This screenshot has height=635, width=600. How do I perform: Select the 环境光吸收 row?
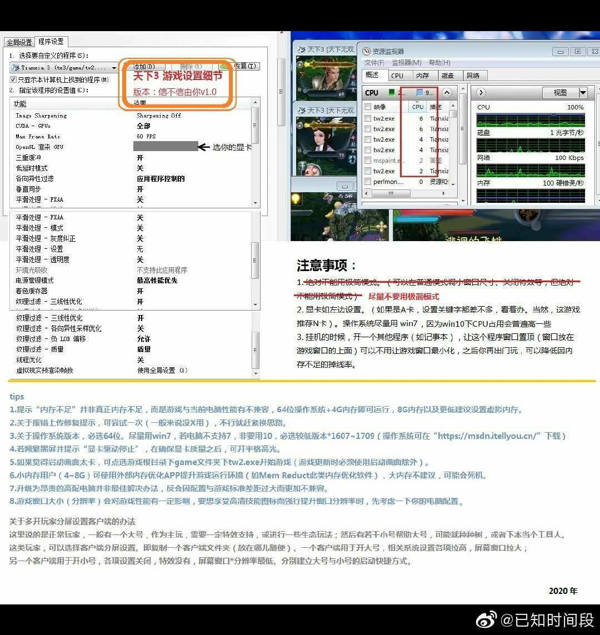tap(132, 270)
